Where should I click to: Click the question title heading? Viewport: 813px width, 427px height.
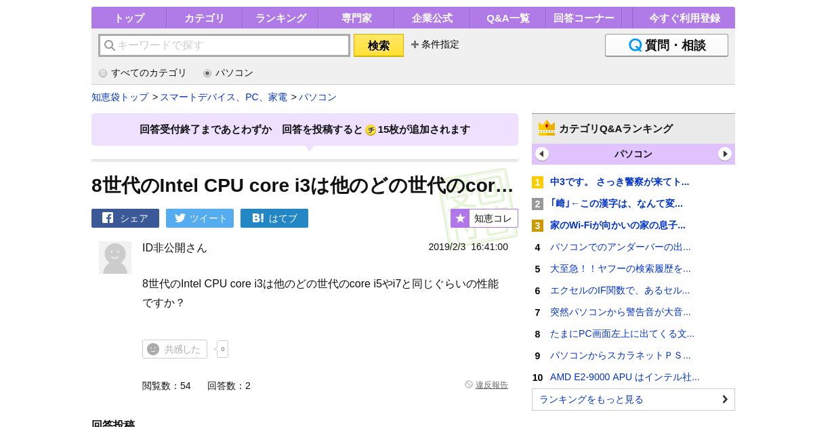(x=302, y=185)
